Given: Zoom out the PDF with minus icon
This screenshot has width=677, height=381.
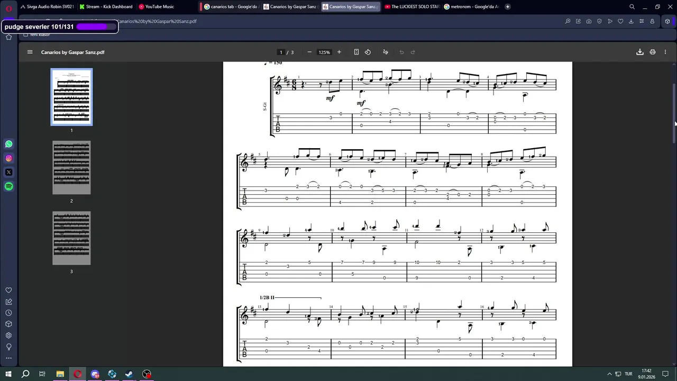Looking at the screenshot, I should tap(309, 52).
